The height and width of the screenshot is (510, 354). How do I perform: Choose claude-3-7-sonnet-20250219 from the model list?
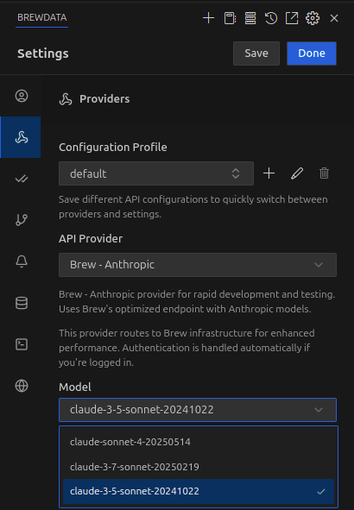coord(199,467)
